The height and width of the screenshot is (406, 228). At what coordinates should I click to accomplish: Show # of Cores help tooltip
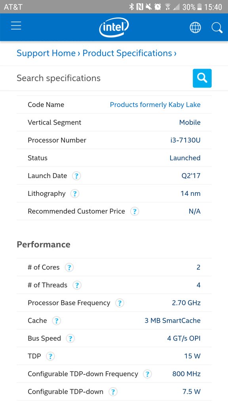click(69, 268)
